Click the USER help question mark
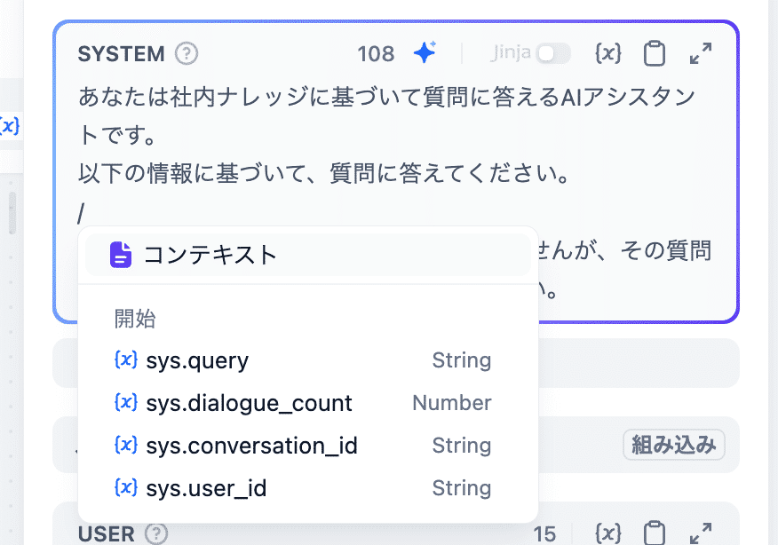The height and width of the screenshot is (545, 778). [155, 534]
